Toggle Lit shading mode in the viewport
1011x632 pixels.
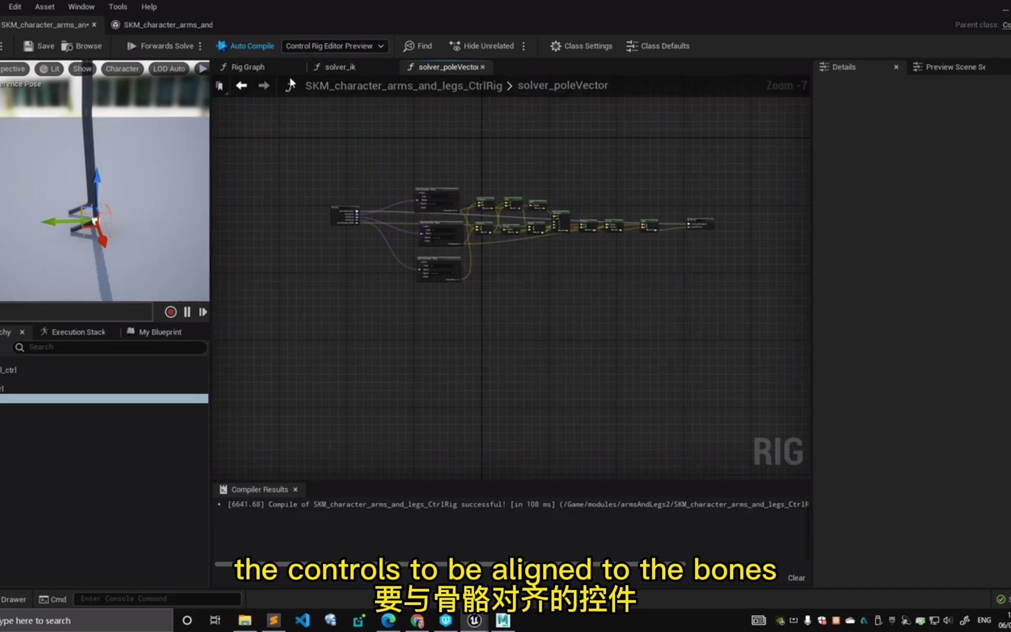point(50,68)
